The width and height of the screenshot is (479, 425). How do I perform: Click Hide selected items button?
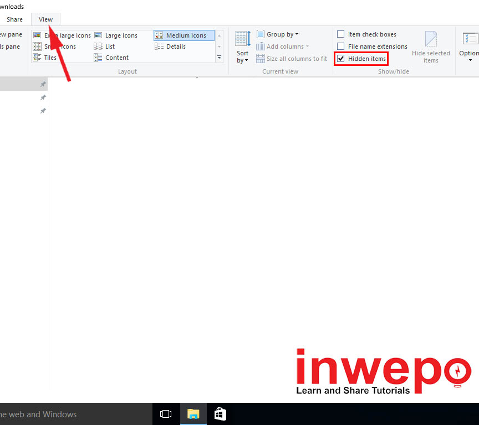coord(431,47)
